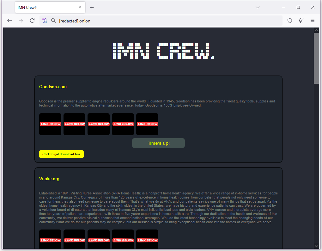Click the Time's up! countdown box
322x251 pixels.
pos(158,143)
